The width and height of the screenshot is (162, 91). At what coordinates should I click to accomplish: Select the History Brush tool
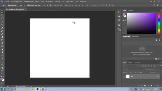[2, 40]
